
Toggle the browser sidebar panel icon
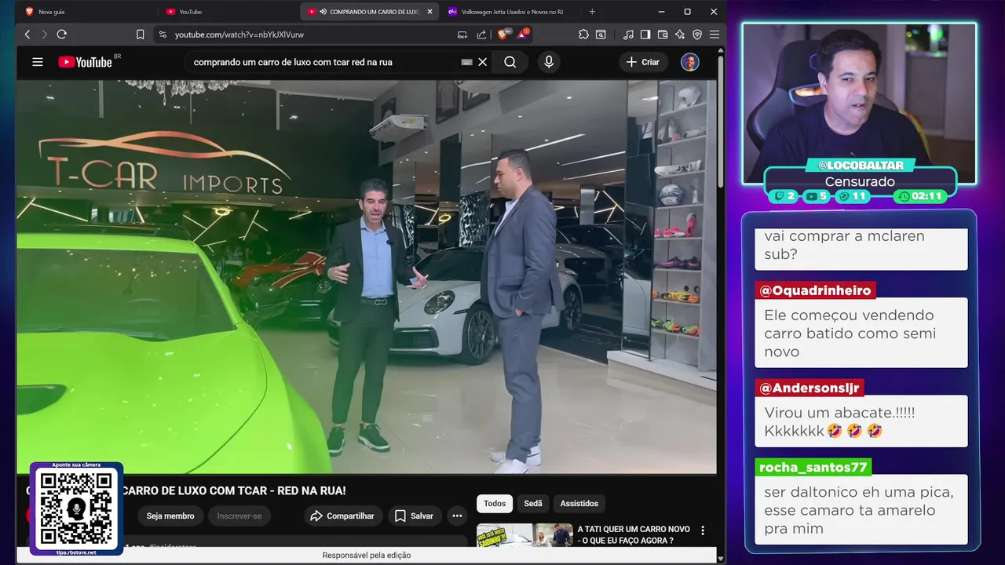click(x=645, y=35)
